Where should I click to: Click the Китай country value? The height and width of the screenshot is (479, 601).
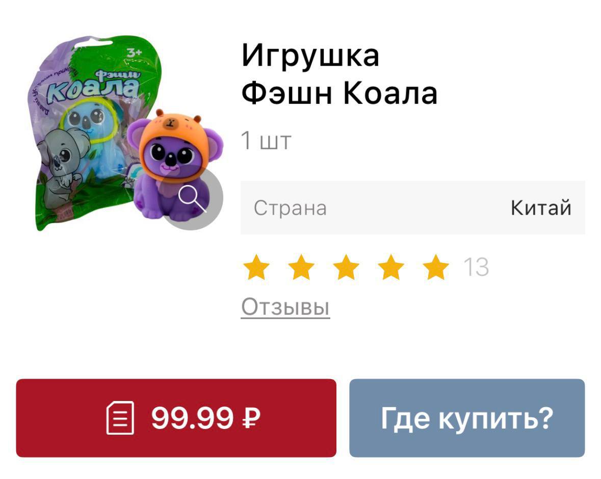[x=541, y=208]
